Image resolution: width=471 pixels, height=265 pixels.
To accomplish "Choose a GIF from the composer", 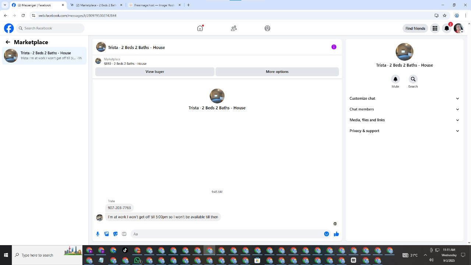I will click(x=124, y=234).
